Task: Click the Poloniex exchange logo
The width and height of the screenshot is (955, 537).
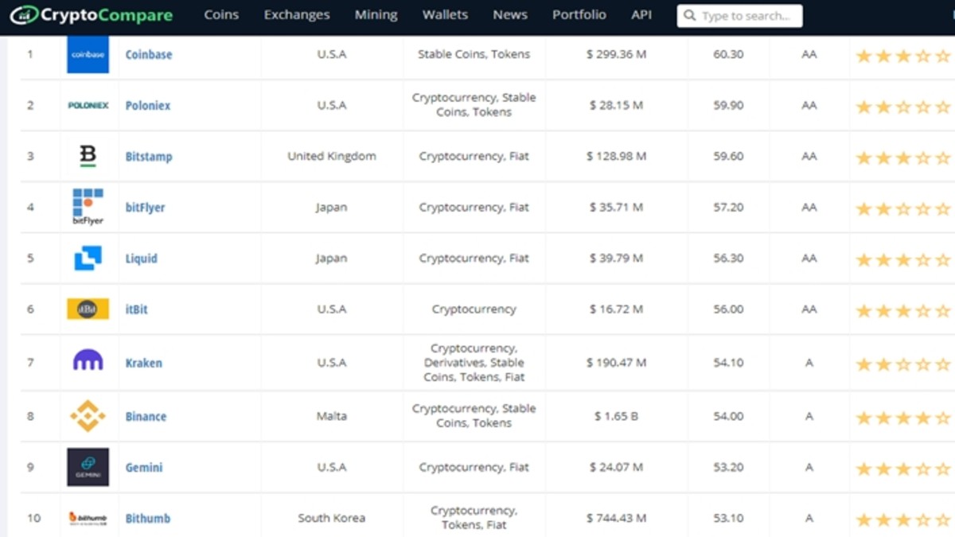Action: click(x=88, y=105)
